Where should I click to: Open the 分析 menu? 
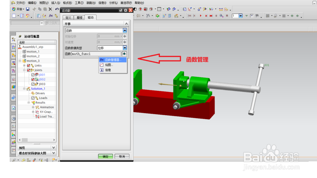pyautogui.click(x=113, y=3)
